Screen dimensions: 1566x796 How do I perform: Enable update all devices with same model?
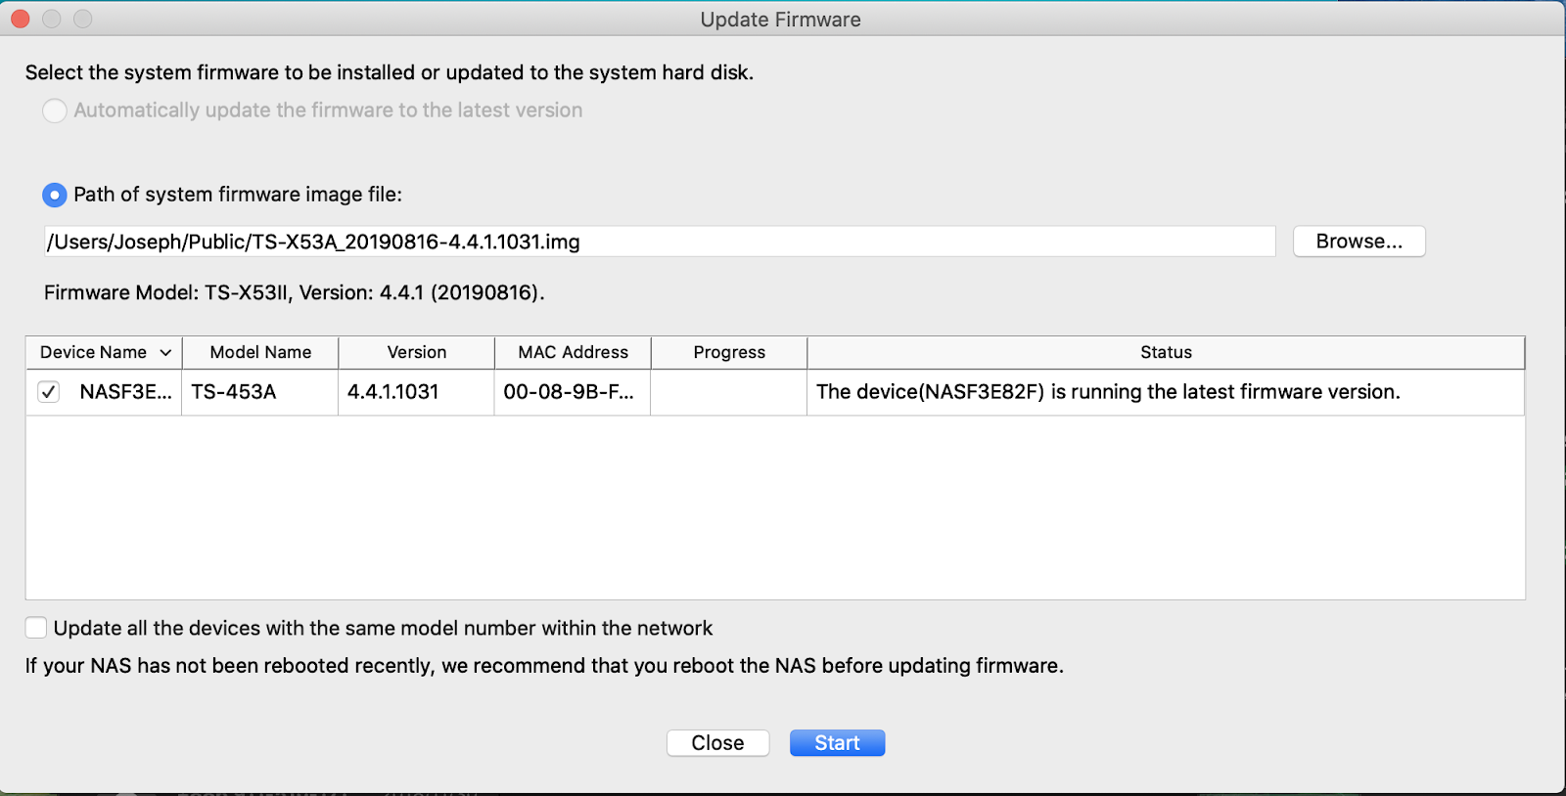click(x=36, y=628)
